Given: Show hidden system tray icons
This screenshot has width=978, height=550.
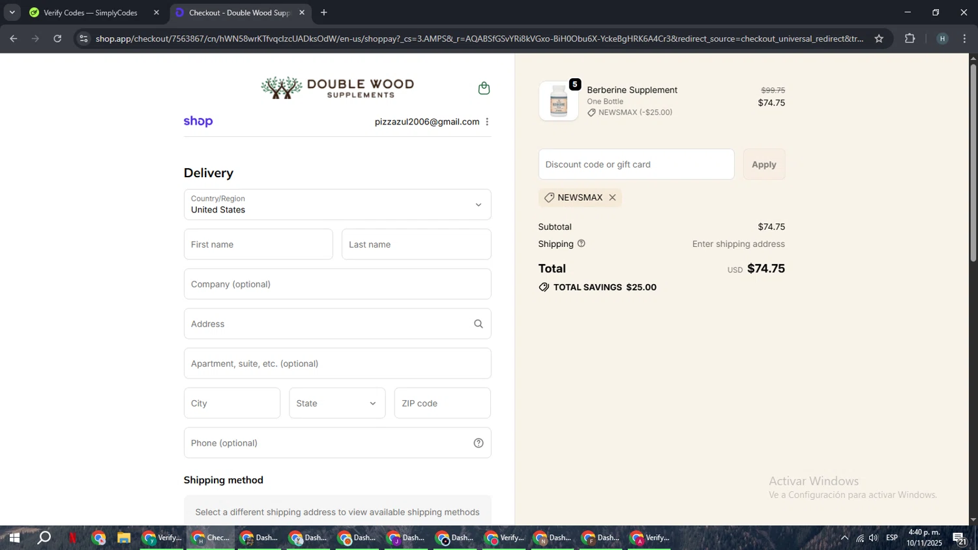Looking at the screenshot, I should tap(845, 538).
